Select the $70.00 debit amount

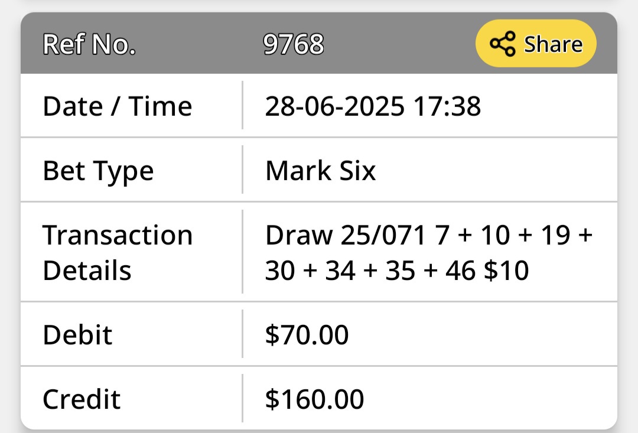click(x=307, y=334)
